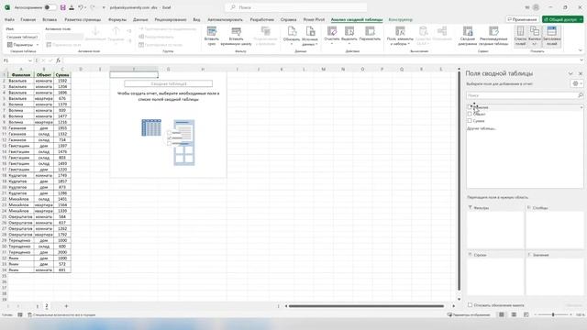Open the Выделить select menu
Viewport: 587px width, 330px height.
[x=349, y=36]
